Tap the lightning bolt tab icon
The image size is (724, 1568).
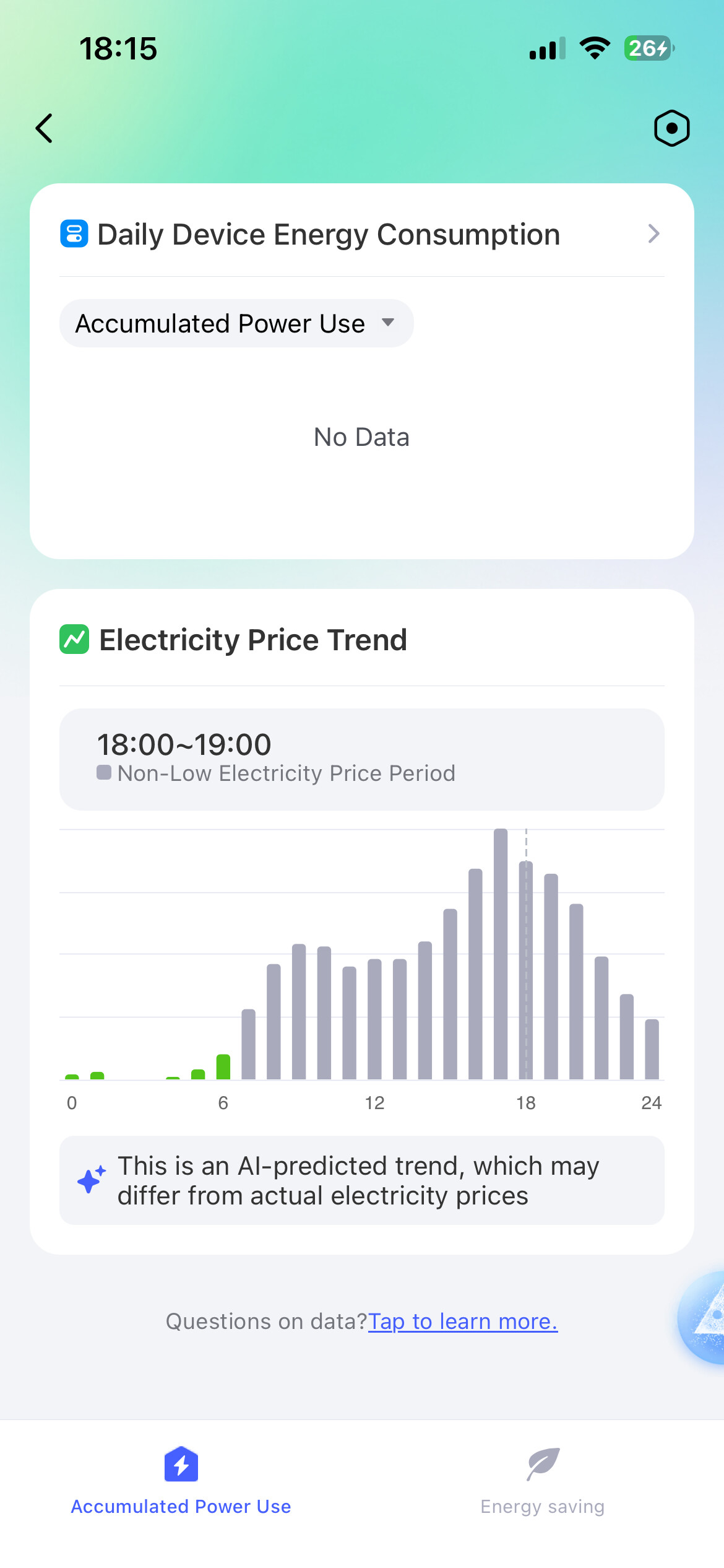coord(181,1464)
